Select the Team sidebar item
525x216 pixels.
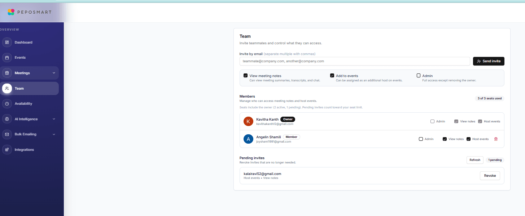pyautogui.click(x=29, y=88)
